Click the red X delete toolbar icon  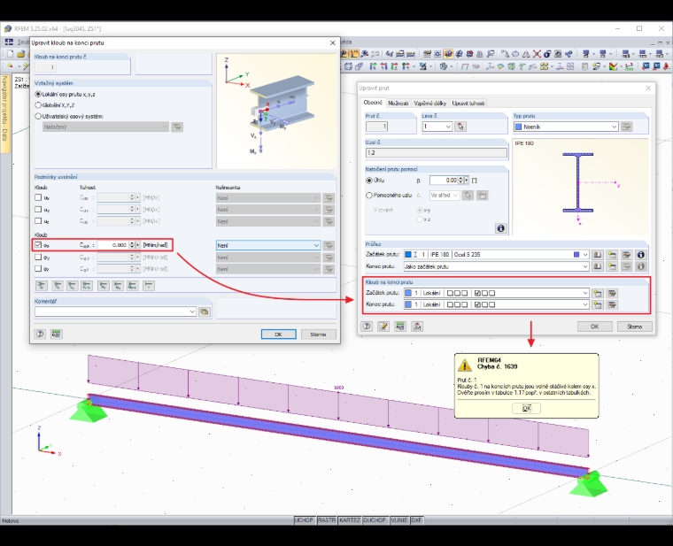(x=537, y=54)
